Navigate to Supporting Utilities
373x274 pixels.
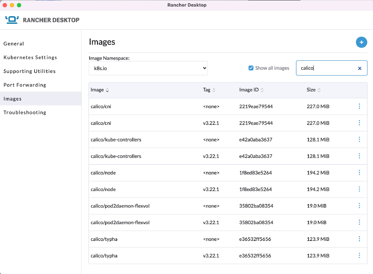[29, 71]
